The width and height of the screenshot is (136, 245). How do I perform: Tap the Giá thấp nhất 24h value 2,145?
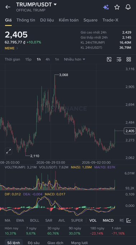[x=127, y=37]
